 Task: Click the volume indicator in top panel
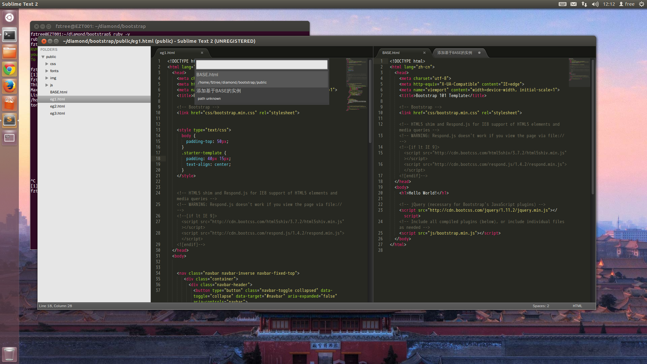coord(595,4)
